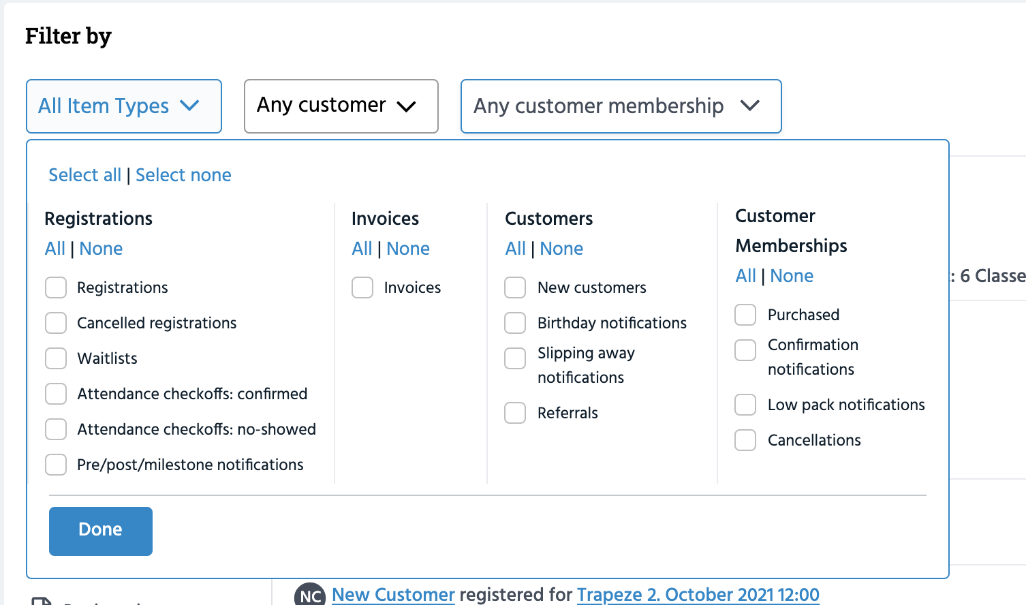Enable Low pack notifications checkbox

tap(745, 405)
